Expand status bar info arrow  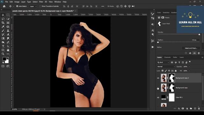coord(45,109)
